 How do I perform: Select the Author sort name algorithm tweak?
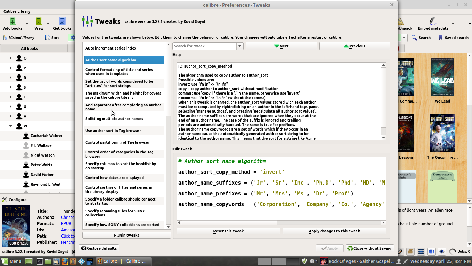click(124, 60)
